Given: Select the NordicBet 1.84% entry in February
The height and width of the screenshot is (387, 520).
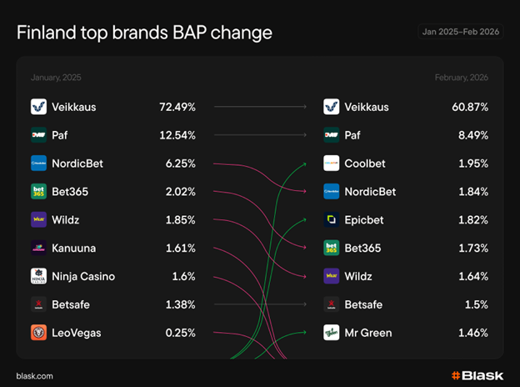Looking at the screenshot, I should 406,191.
